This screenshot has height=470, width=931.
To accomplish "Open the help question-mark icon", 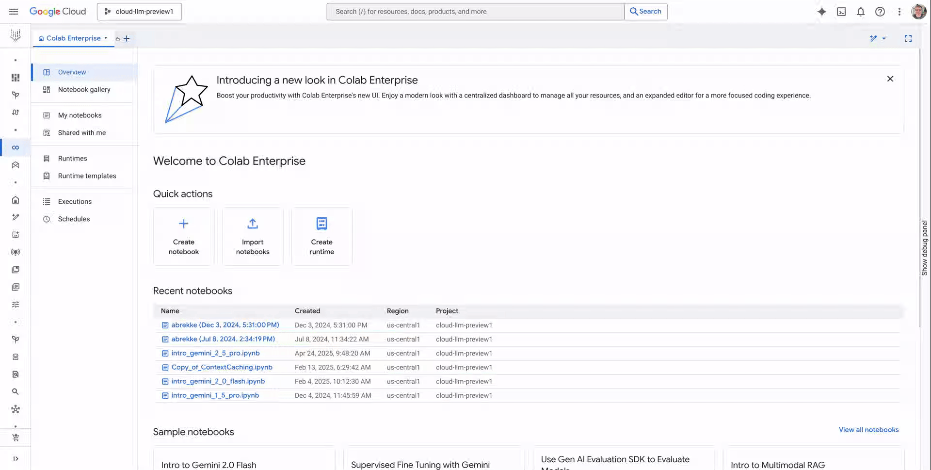I will (x=880, y=12).
